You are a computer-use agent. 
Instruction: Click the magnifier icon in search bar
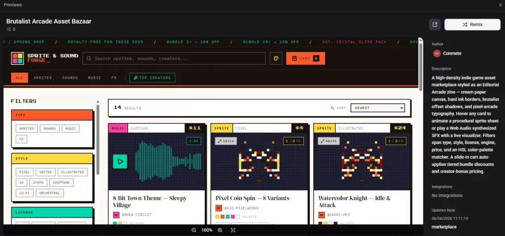[89, 59]
